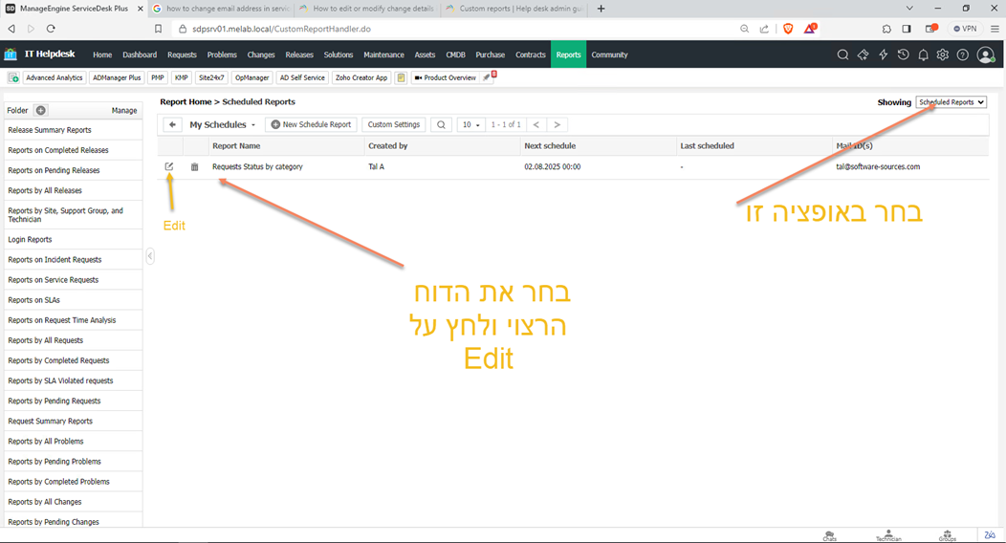
Task: Go to the Requests menu tab
Action: tap(182, 54)
